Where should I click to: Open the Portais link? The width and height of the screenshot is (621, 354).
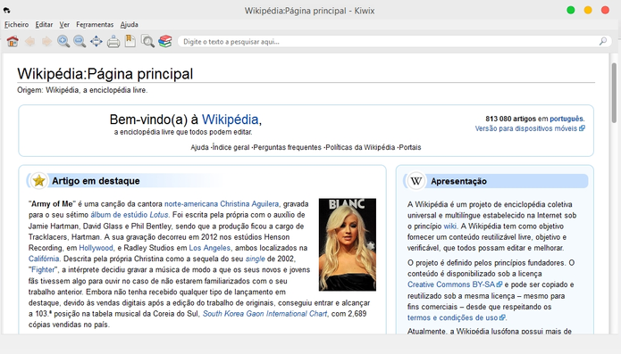pos(410,147)
